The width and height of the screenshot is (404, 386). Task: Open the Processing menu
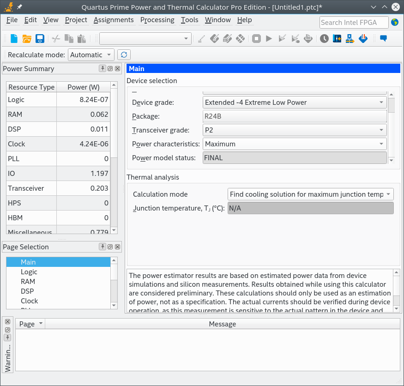157,20
